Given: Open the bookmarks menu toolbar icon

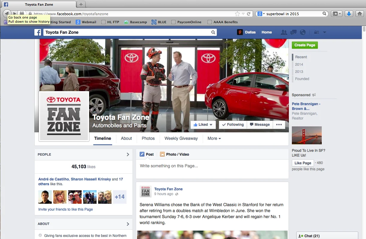Looking at the screenshot, I should pos(336,14).
